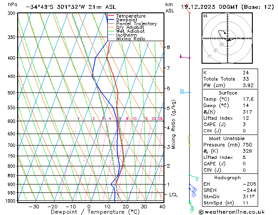The width and height of the screenshot is (278, 215).
Task: Click the 'StmSpd (kt)' value '11'
Action: pyautogui.click(x=245, y=203)
